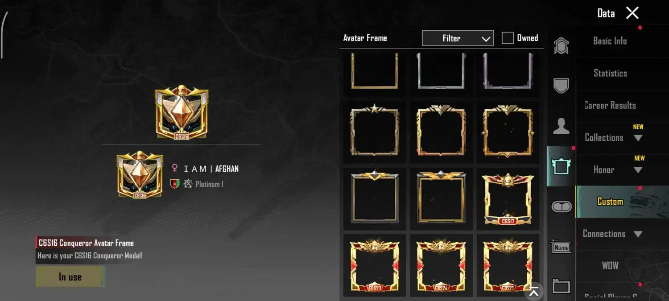
Task: Open the Basic Info tab
Action: coord(610,41)
